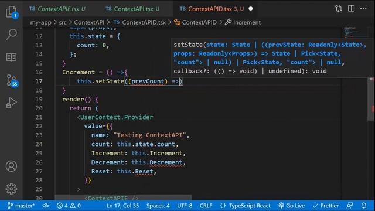Place cursor on prevCount parameter
The image size is (375, 211).
[148, 81]
